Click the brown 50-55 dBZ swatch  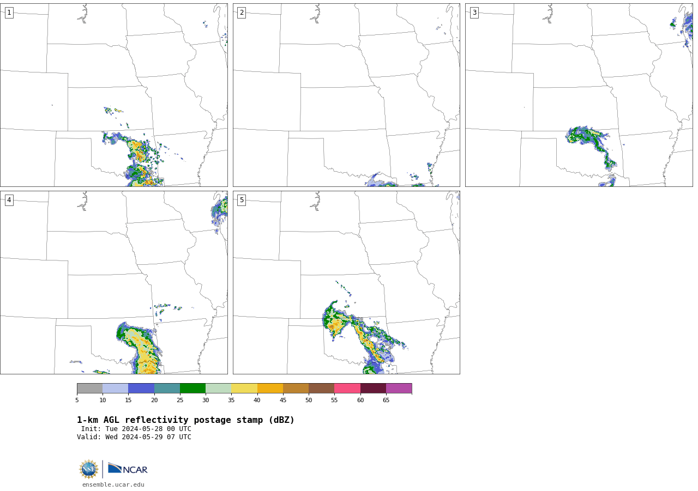[x=322, y=389]
